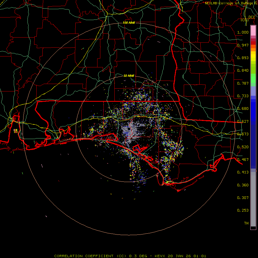The width and height of the screenshot is (258, 258).
Task: Click the 0.573 scale value
Action: pyautogui.click(x=243, y=134)
